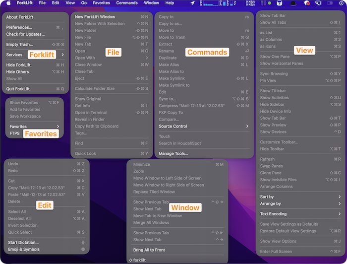Toggle Show Invisible Files in the View menu
This screenshot has height=264, width=347.
(300, 180)
